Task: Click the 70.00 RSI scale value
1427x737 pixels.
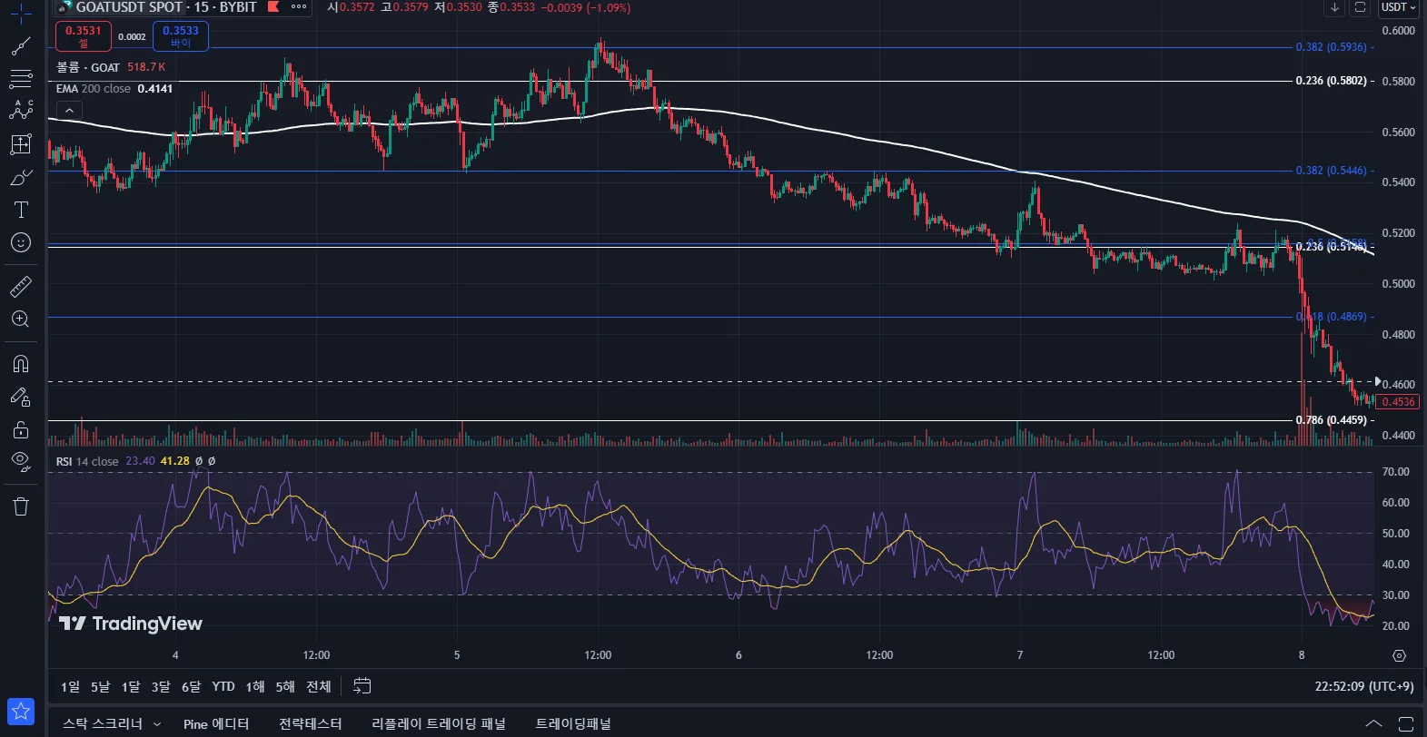Action: click(x=1396, y=472)
